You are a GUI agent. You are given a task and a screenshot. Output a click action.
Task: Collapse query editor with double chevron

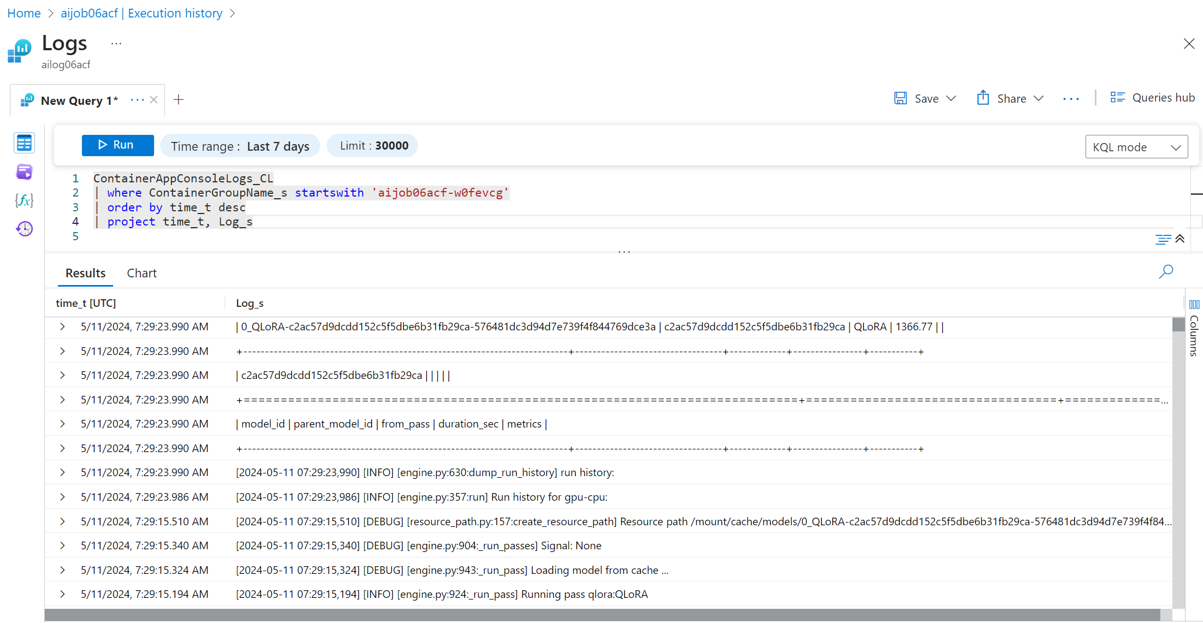click(x=1180, y=239)
